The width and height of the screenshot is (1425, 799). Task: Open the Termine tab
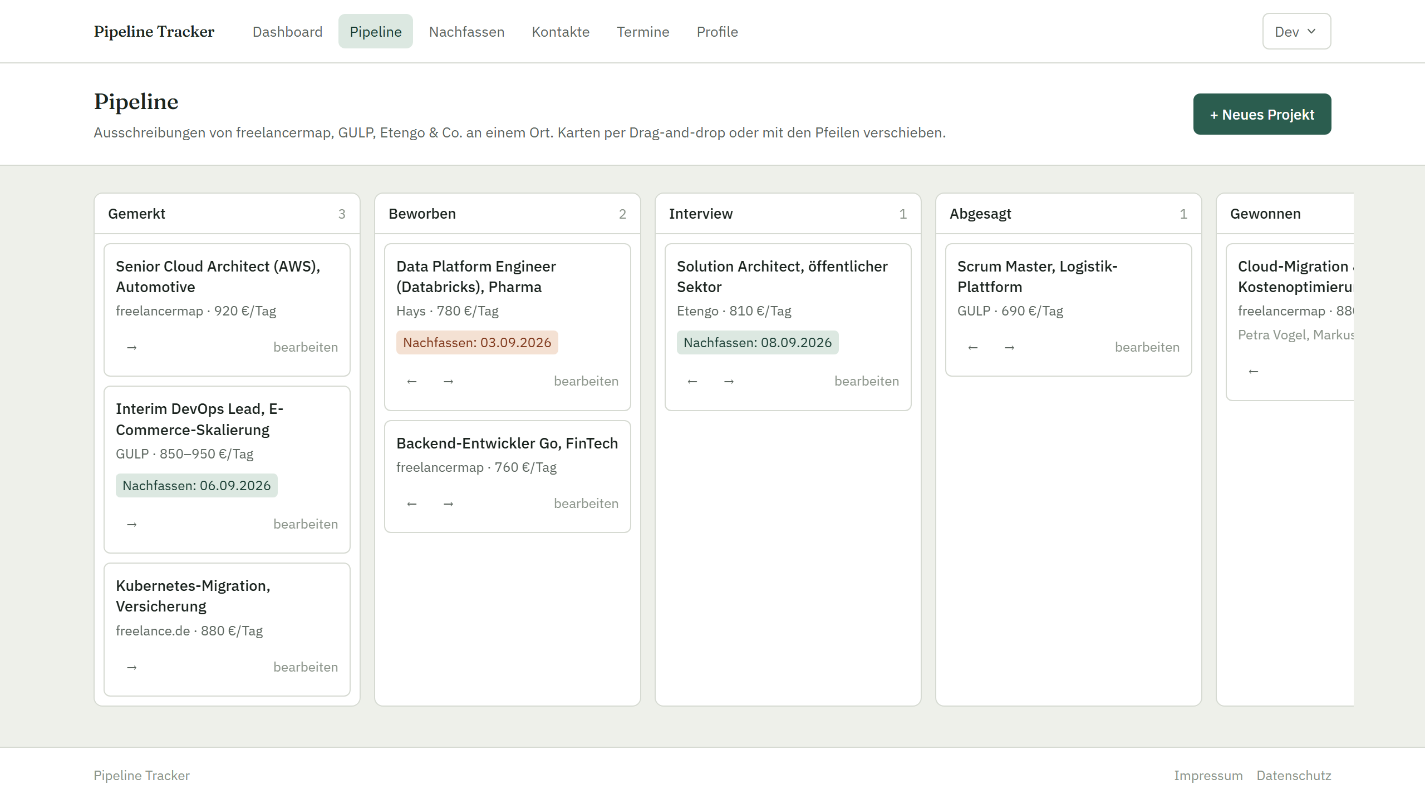(x=643, y=32)
